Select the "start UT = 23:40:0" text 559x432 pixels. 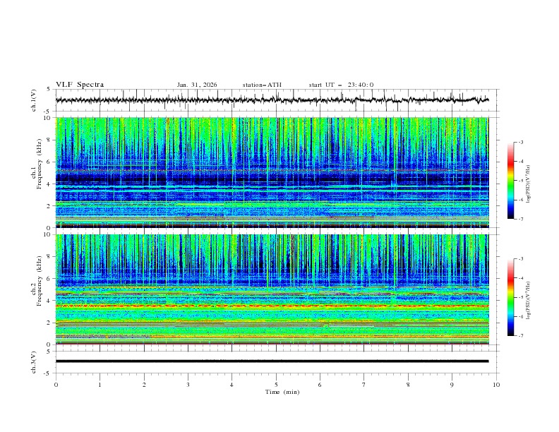pyautogui.click(x=341, y=85)
